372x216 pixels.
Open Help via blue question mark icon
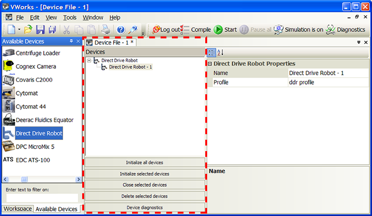(x=121, y=29)
